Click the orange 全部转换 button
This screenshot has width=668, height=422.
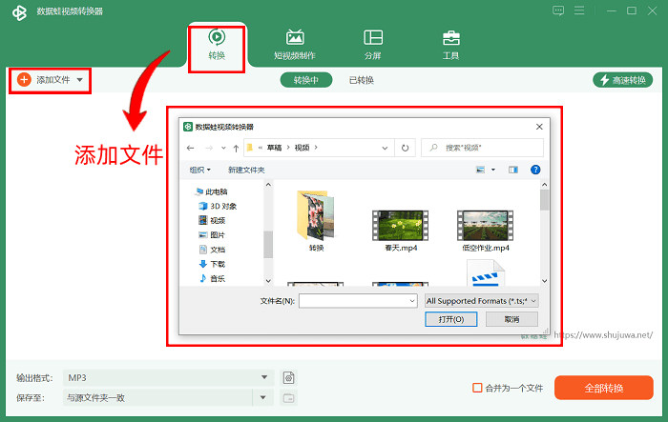point(604,388)
